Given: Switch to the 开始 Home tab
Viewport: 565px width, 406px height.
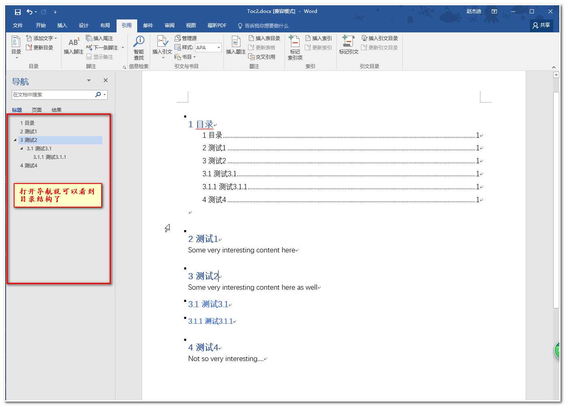Looking at the screenshot, I should (x=40, y=26).
